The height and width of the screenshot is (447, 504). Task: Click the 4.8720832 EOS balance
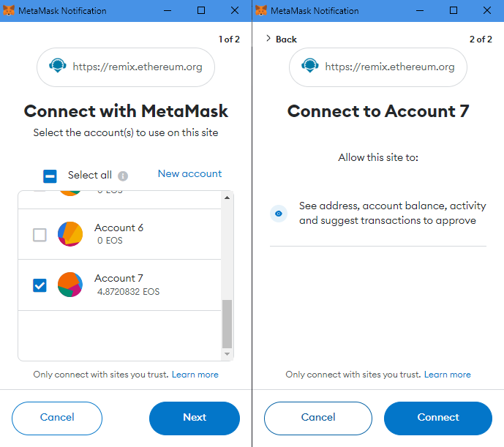(x=128, y=292)
